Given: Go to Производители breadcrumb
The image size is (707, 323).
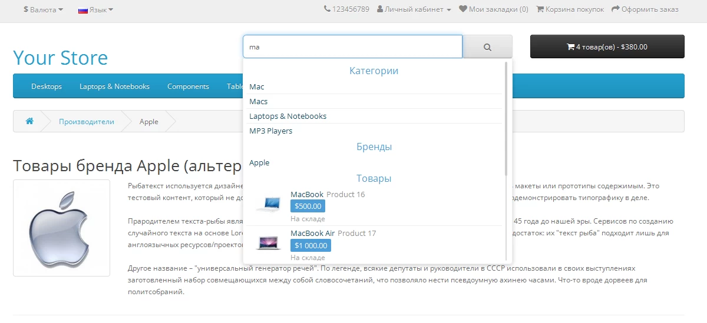Looking at the screenshot, I should pos(87,122).
